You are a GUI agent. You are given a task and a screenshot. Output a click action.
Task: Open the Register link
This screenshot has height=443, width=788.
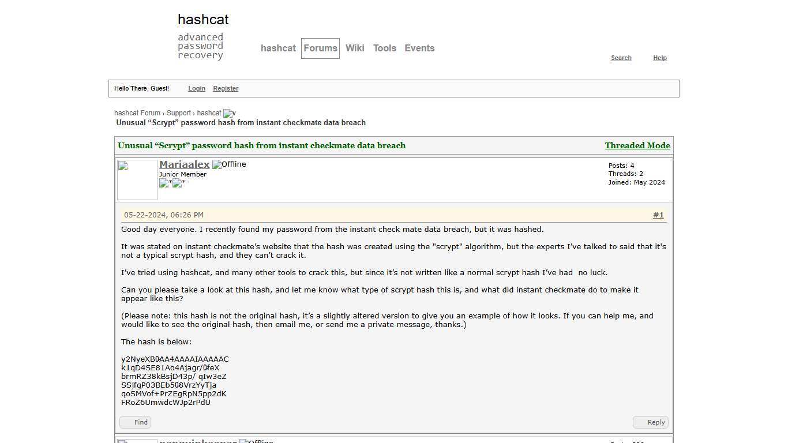tap(226, 88)
